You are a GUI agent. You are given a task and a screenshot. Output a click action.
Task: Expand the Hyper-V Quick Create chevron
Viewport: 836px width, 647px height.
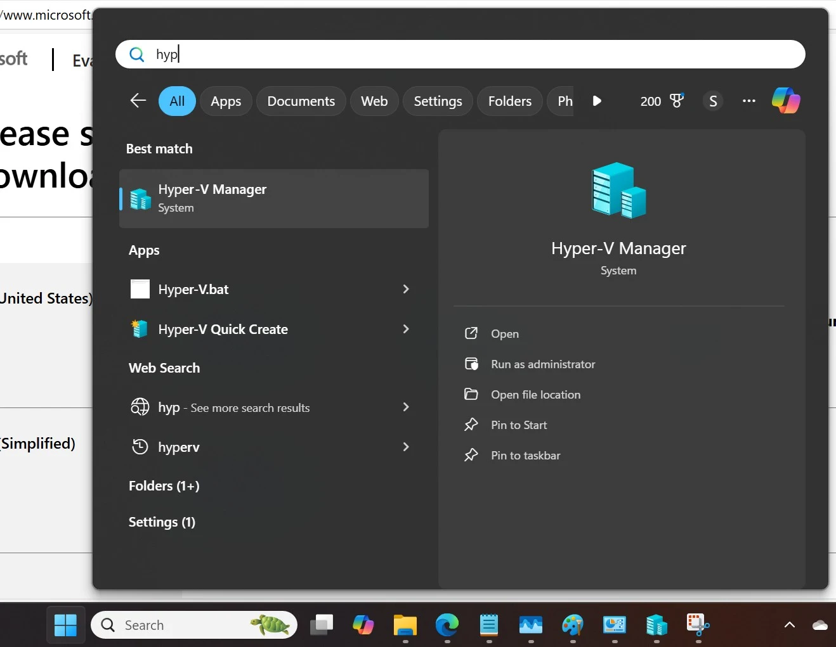[406, 329]
